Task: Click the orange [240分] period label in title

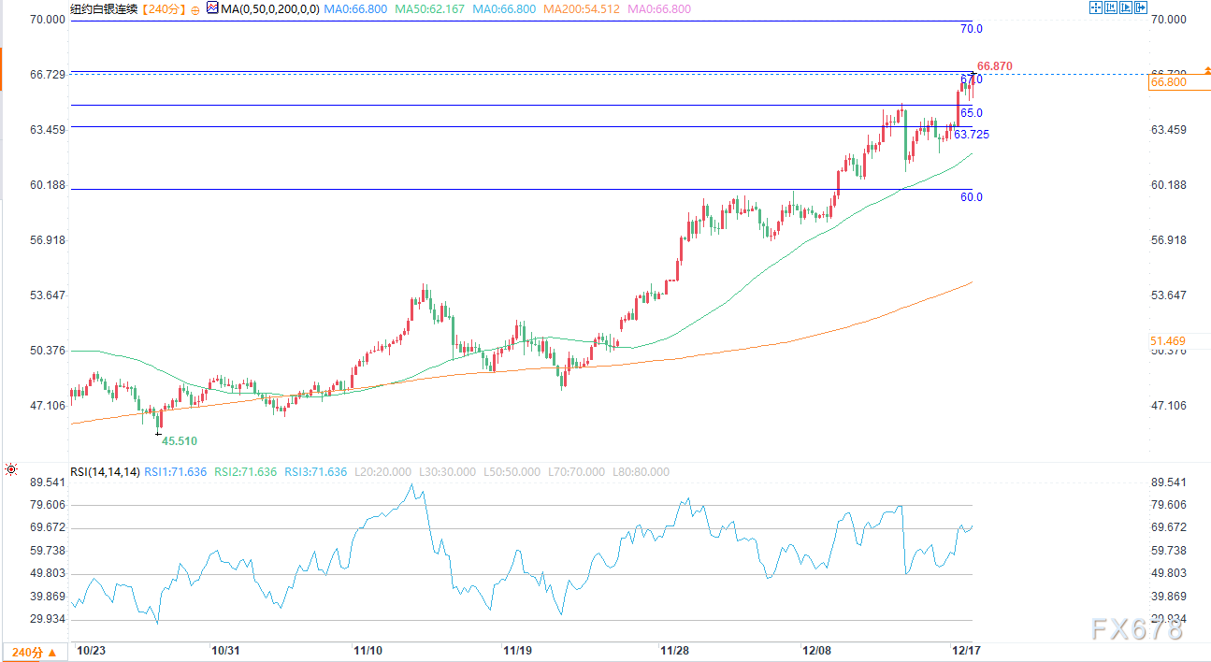Action: click(163, 8)
